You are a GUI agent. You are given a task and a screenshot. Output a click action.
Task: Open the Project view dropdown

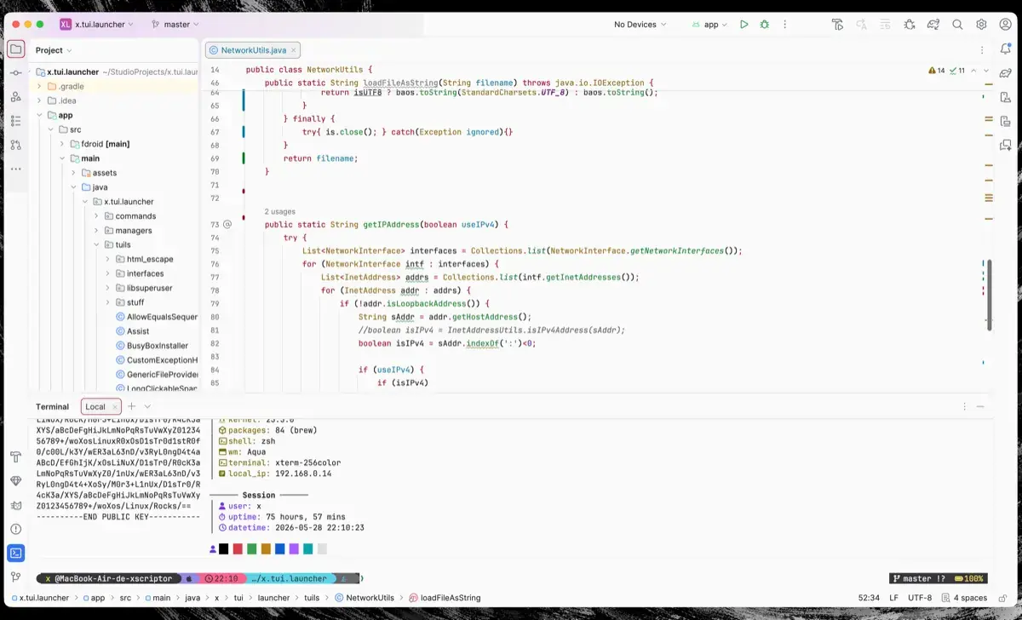[54, 50]
